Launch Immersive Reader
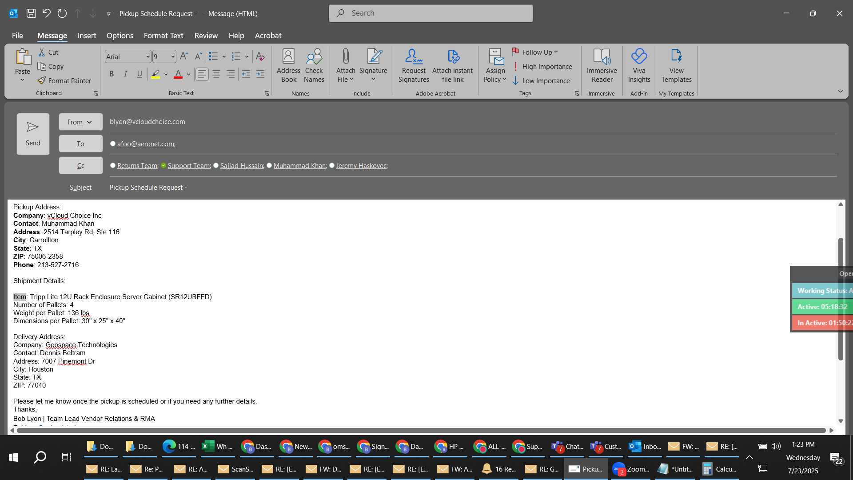The image size is (853, 480). (602, 66)
